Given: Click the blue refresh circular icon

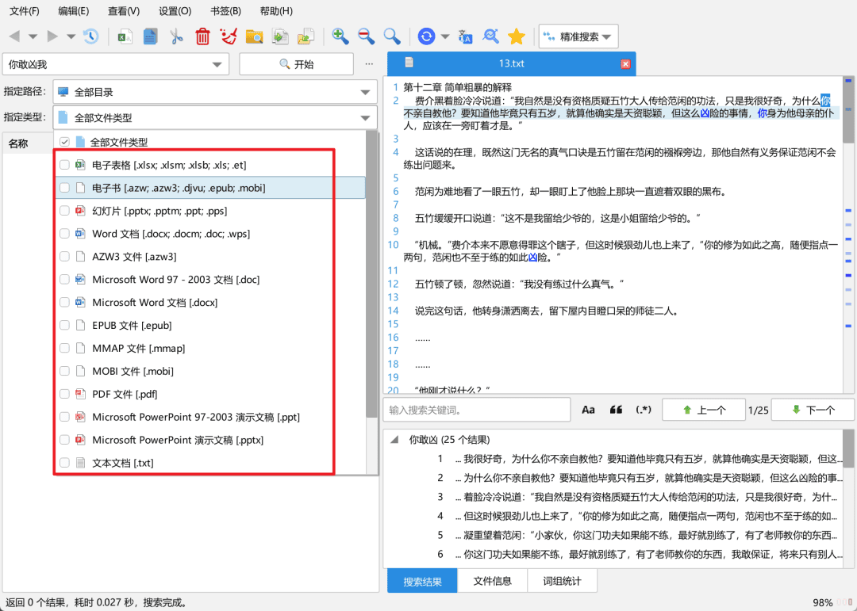Looking at the screenshot, I should [426, 36].
